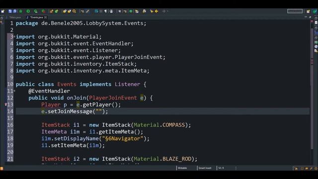Toggle Mark Occurrences pencil icon

87,11
